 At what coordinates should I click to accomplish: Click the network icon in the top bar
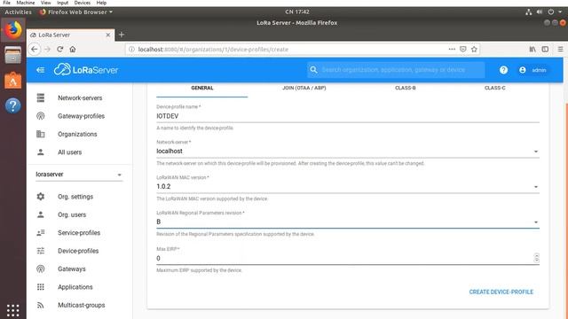[x=529, y=12]
